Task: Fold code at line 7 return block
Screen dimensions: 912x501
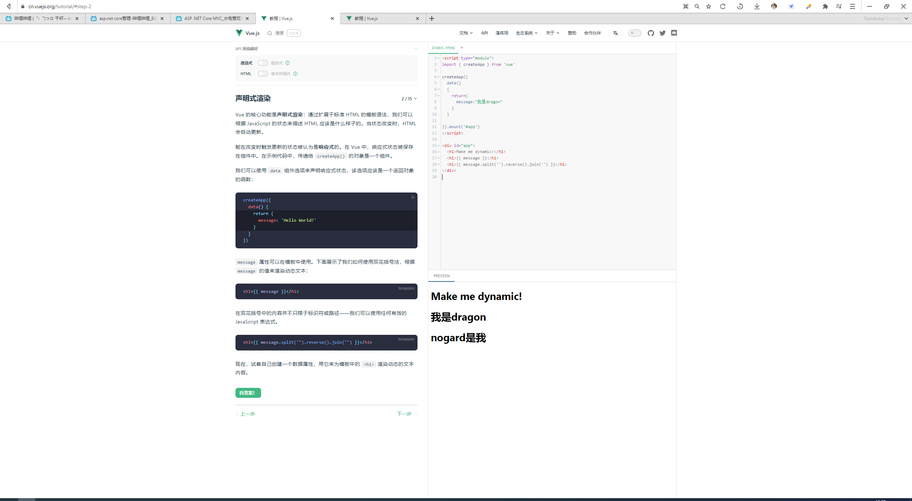Action: click(439, 96)
